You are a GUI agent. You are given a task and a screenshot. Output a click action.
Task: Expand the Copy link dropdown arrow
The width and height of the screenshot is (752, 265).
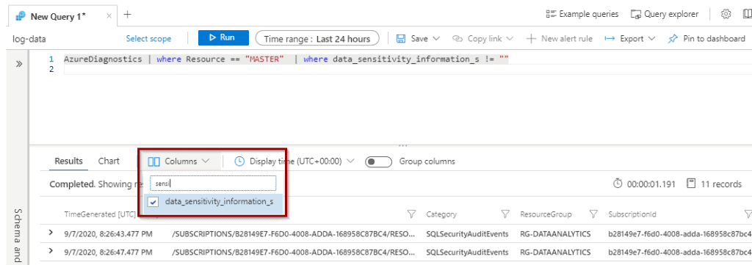pyautogui.click(x=510, y=38)
